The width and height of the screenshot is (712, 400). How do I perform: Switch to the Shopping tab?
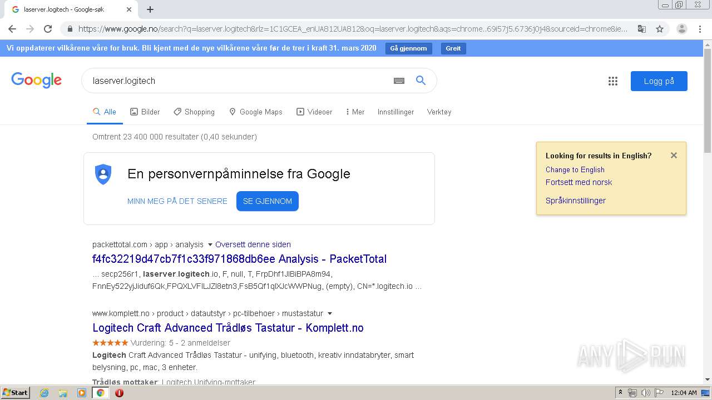click(194, 112)
